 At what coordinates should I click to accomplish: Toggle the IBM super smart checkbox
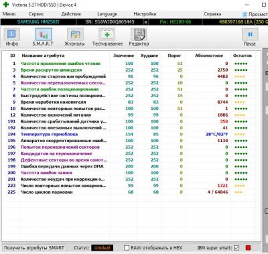pyautogui.click(x=237, y=248)
